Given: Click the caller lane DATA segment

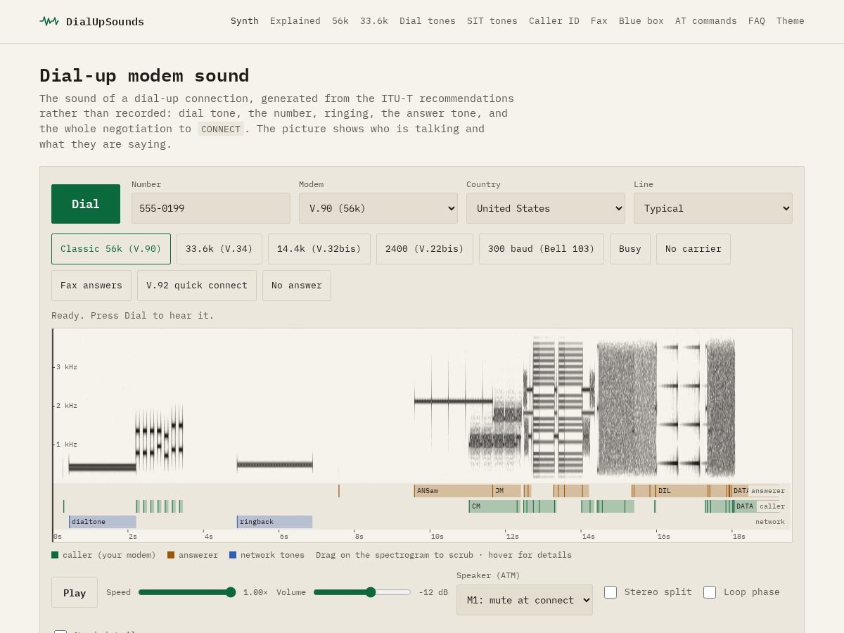Looking at the screenshot, I should pos(745,506).
